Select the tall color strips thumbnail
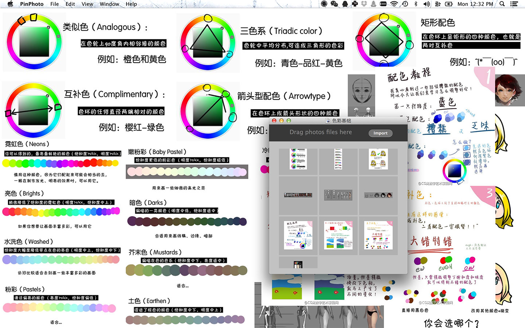This screenshot has width=525, height=328. [x=338, y=159]
